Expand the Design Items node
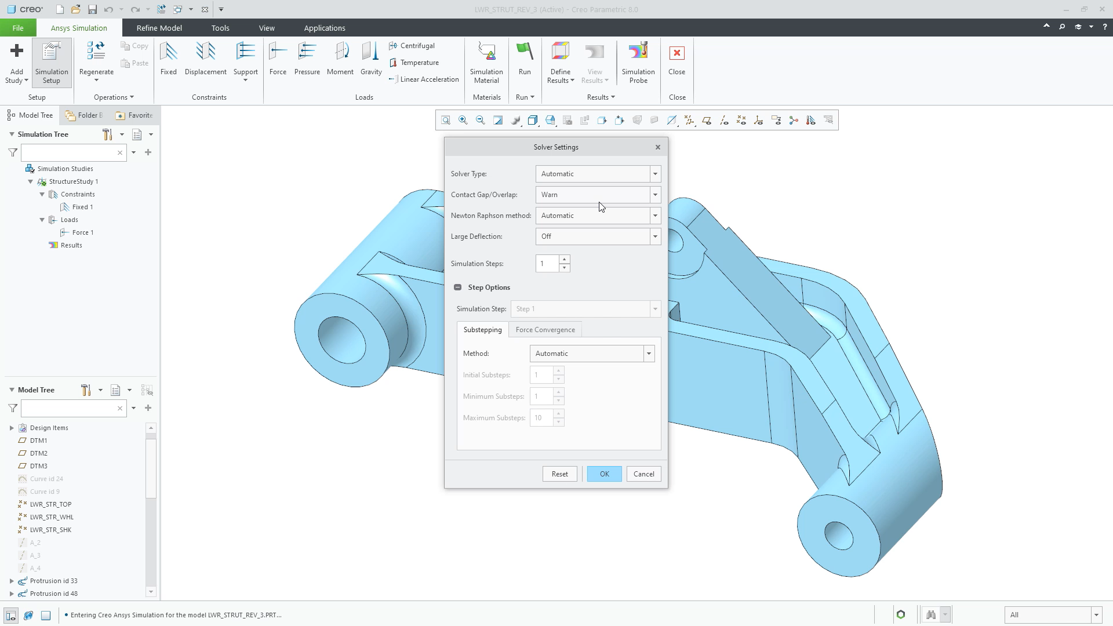Viewport: 1113px width, 626px height. 12,428
